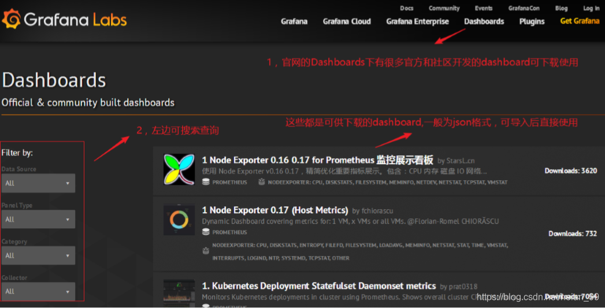
Task: Click the Get Grafana button
Action: tap(580, 21)
